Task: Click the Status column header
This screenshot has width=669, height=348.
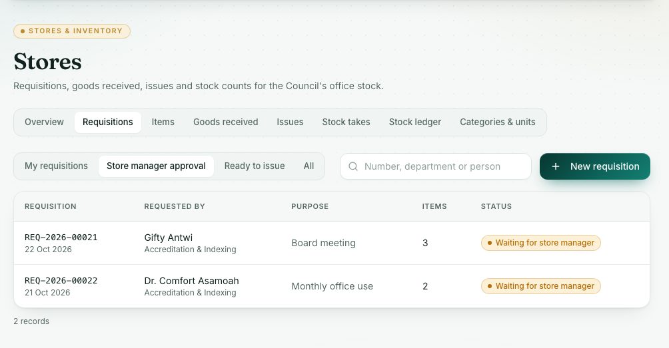Action: (x=496, y=206)
